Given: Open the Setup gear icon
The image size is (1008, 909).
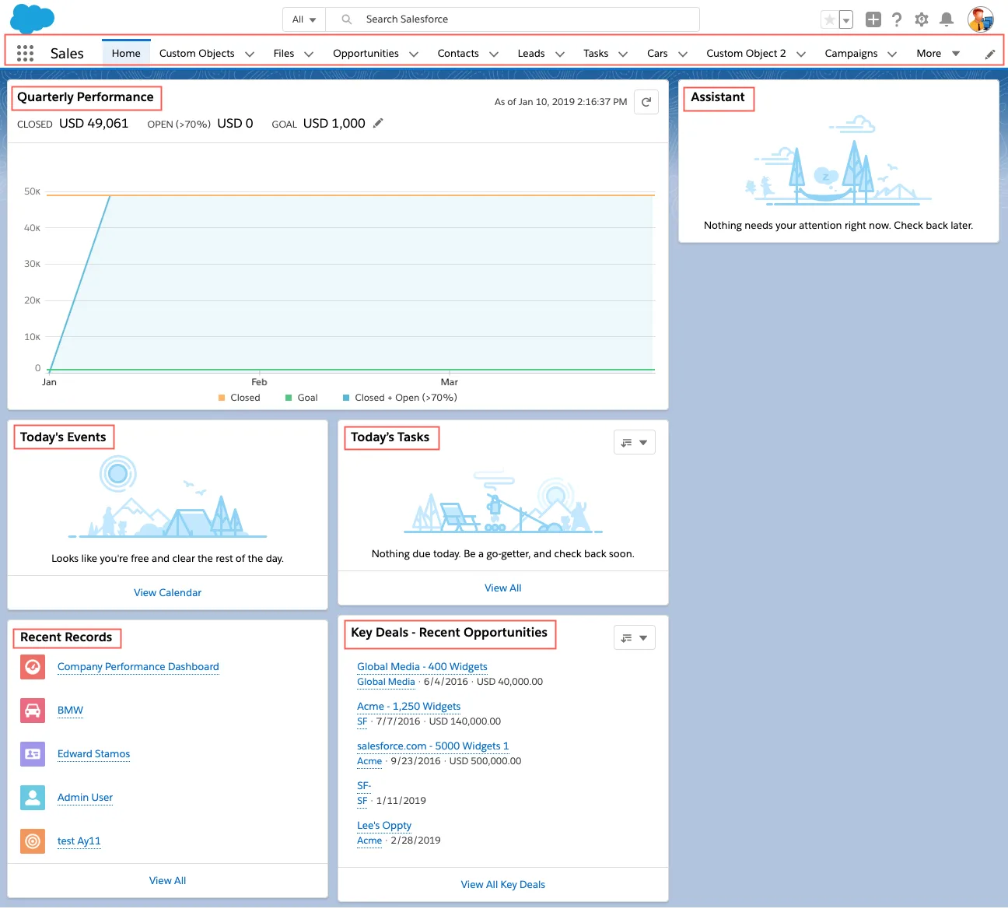Looking at the screenshot, I should coord(922,19).
